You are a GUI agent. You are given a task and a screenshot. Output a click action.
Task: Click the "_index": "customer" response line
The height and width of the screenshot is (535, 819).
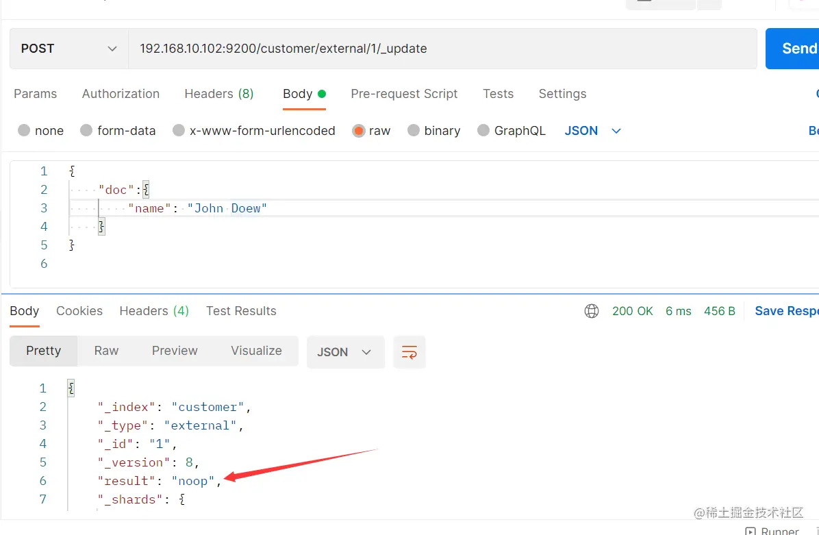click(x=174, y=407)
